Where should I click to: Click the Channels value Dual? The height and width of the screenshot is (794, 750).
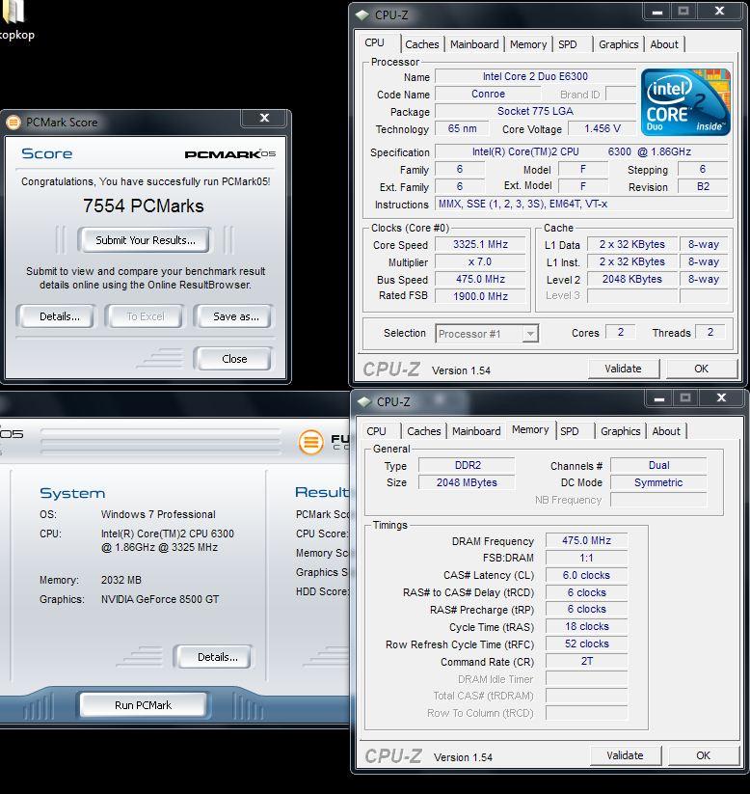pos(658,465)
